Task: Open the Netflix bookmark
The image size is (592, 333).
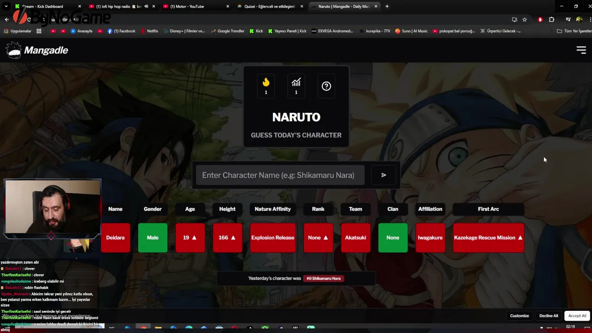Action: click(149, 31)
